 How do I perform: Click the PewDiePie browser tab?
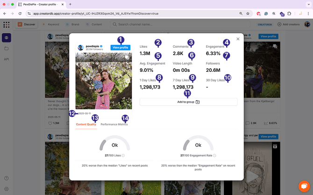pos(41,4)
